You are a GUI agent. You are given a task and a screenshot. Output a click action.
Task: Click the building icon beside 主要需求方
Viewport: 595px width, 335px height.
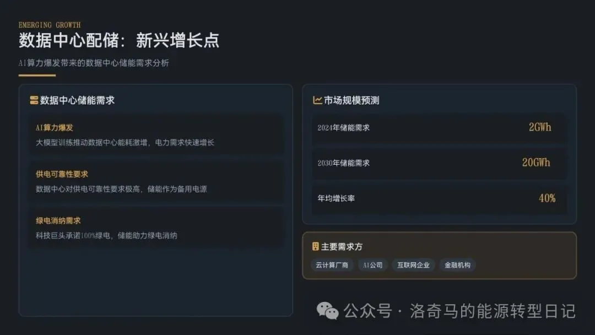click(x=315, y=247)
